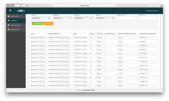Toggle the hamburger menu icon
Viewport: 169px width, 101px height.
pyautogui.click(x=10, y=11)
